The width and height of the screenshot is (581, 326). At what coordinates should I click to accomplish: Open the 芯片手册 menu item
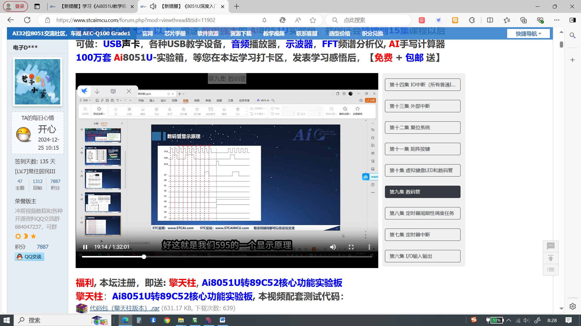[175, 34]
